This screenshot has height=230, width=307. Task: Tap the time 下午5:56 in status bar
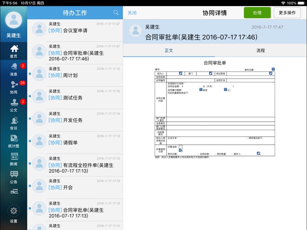point(10,3)
